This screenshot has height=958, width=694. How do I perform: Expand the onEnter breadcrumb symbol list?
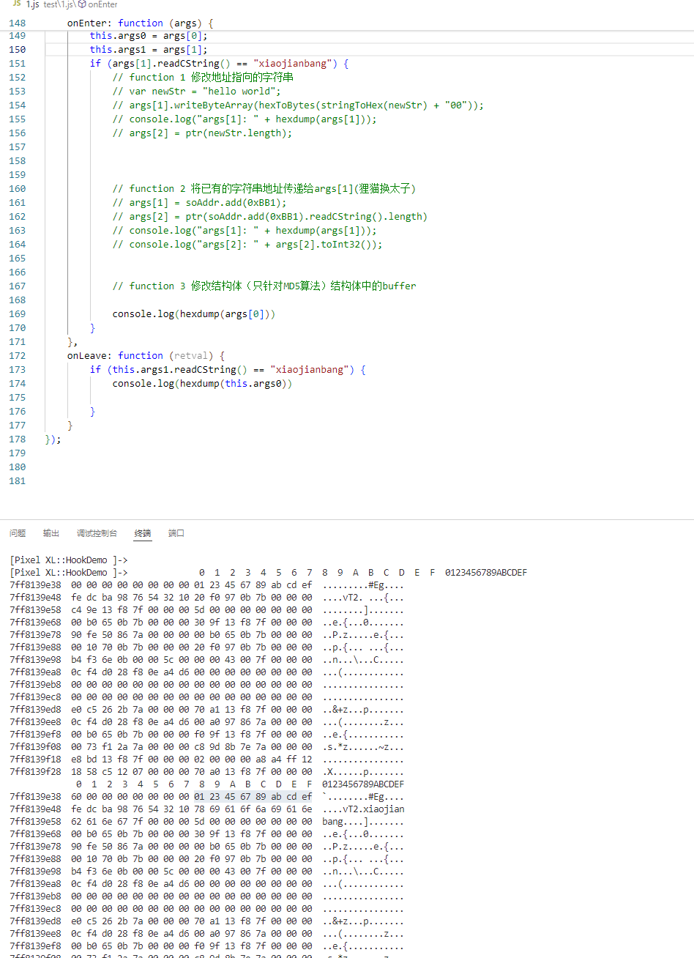[103, 4]
